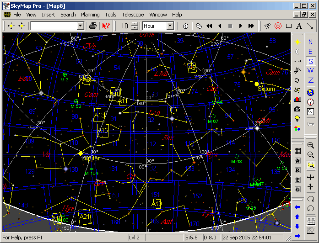Open the Search menu
319x243 pixels.
pyautogui.click(x=68, y=15)
